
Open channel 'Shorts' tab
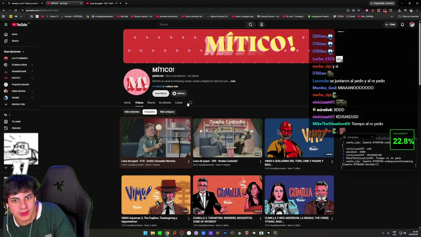(151, 103)
